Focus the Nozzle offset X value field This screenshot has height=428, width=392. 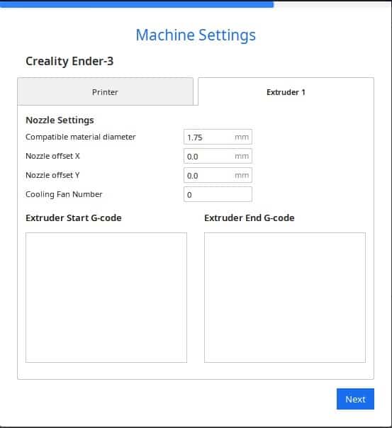click(218, 156)
